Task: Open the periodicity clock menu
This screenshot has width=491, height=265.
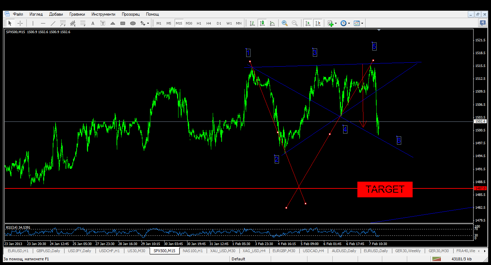Action: pos(343,23)
